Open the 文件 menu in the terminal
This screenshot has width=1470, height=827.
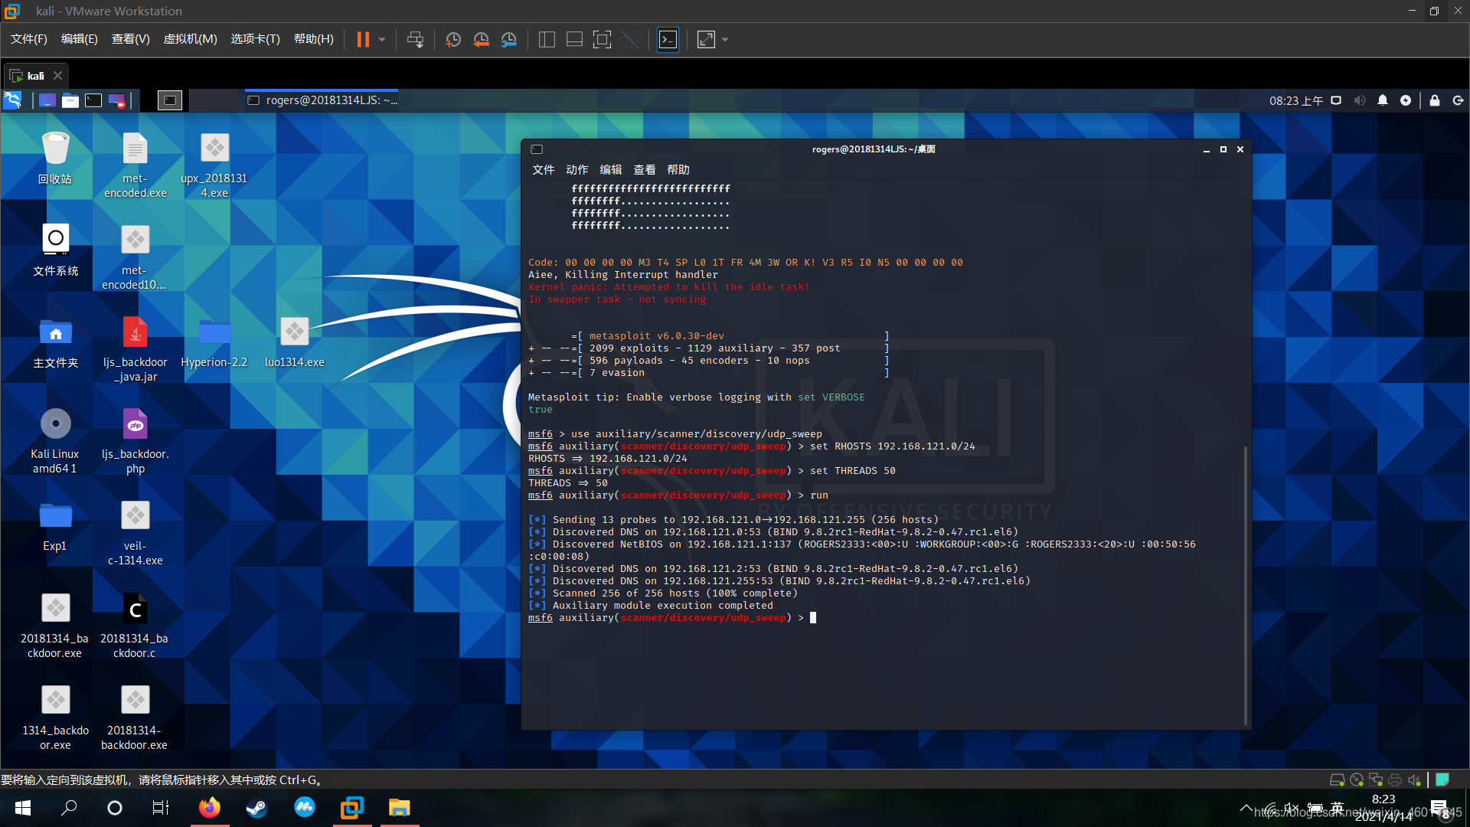click(543, 170)
